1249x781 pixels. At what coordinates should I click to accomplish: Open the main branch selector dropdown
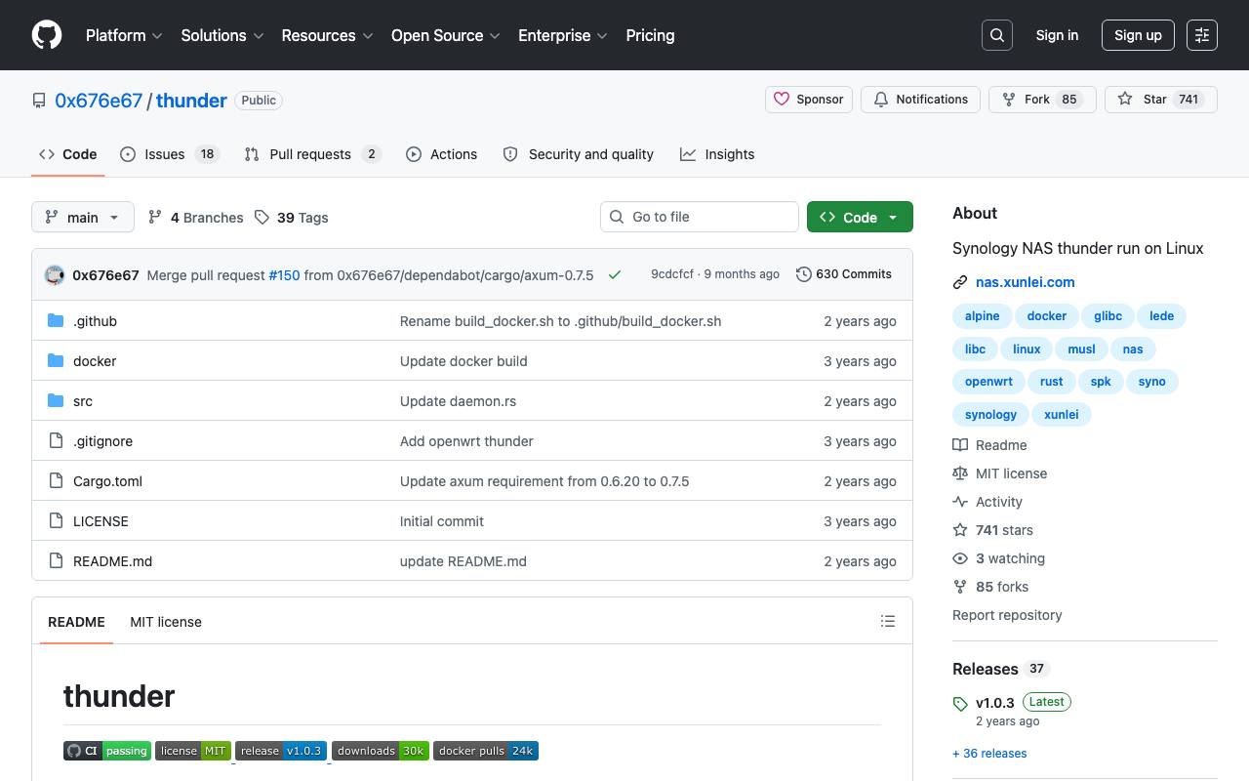pos(82,217)
